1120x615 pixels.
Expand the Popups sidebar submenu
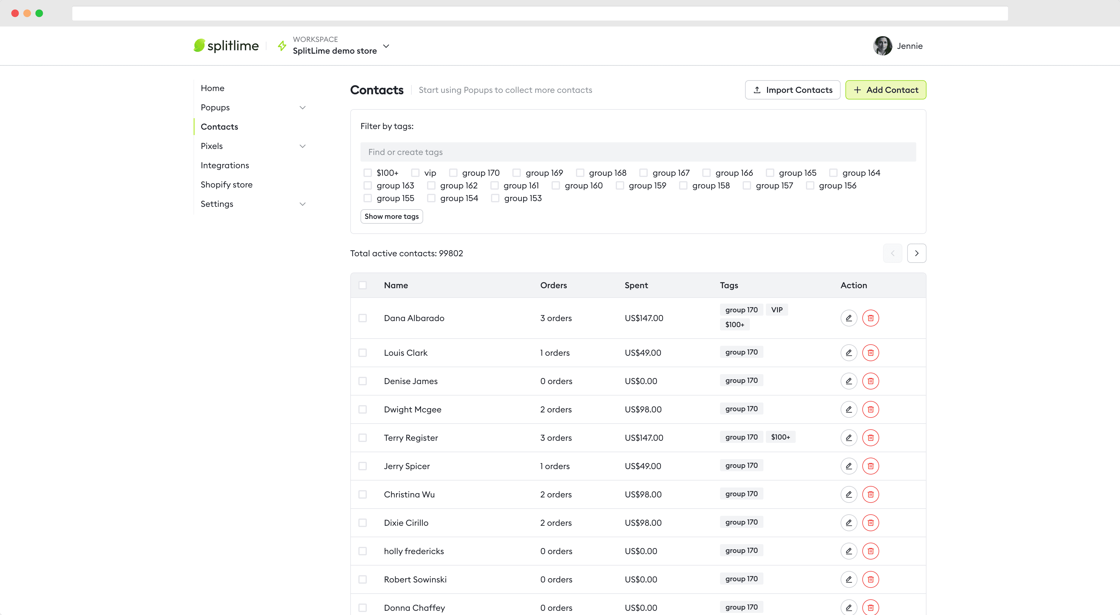click(302, 107)
